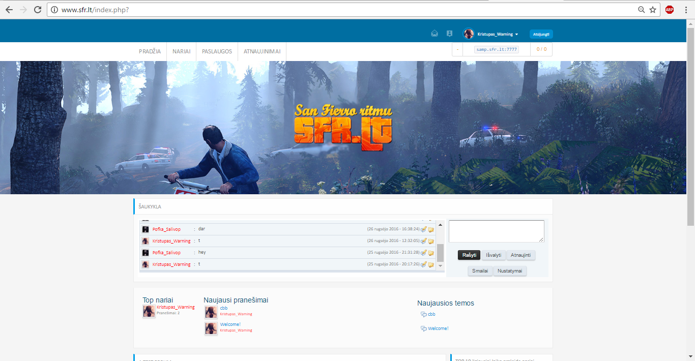Viewport: 695px width, 361px height.
Task: Click Pofka_Salivop name on 'hey' shout
Action: 166,253
